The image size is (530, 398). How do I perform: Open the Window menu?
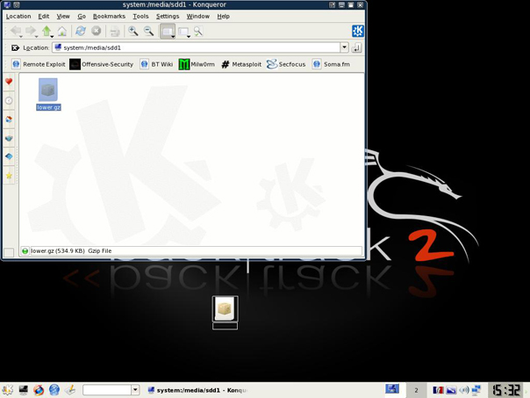[x=197, y=16]
